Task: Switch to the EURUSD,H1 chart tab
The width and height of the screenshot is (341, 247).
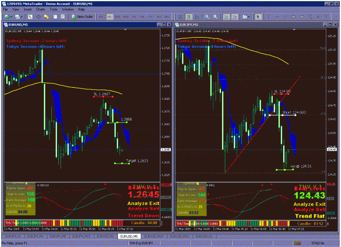Action: click(x=204, y=236)
